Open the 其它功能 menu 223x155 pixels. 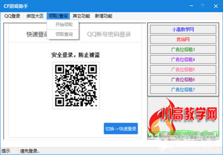[81, 16]
